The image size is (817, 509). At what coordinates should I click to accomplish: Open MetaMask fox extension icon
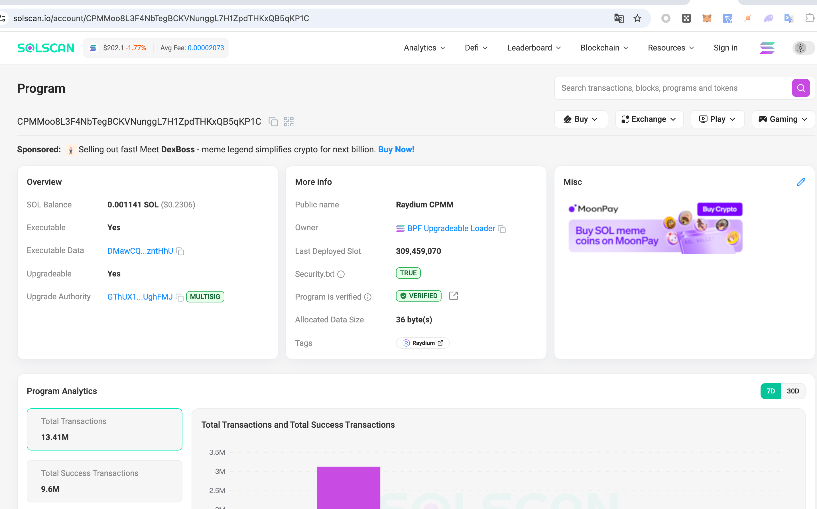pos(707,18)
